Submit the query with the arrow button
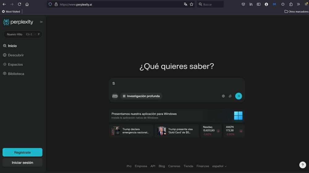The width and height of the screenshot is (309, 173). 239,96
